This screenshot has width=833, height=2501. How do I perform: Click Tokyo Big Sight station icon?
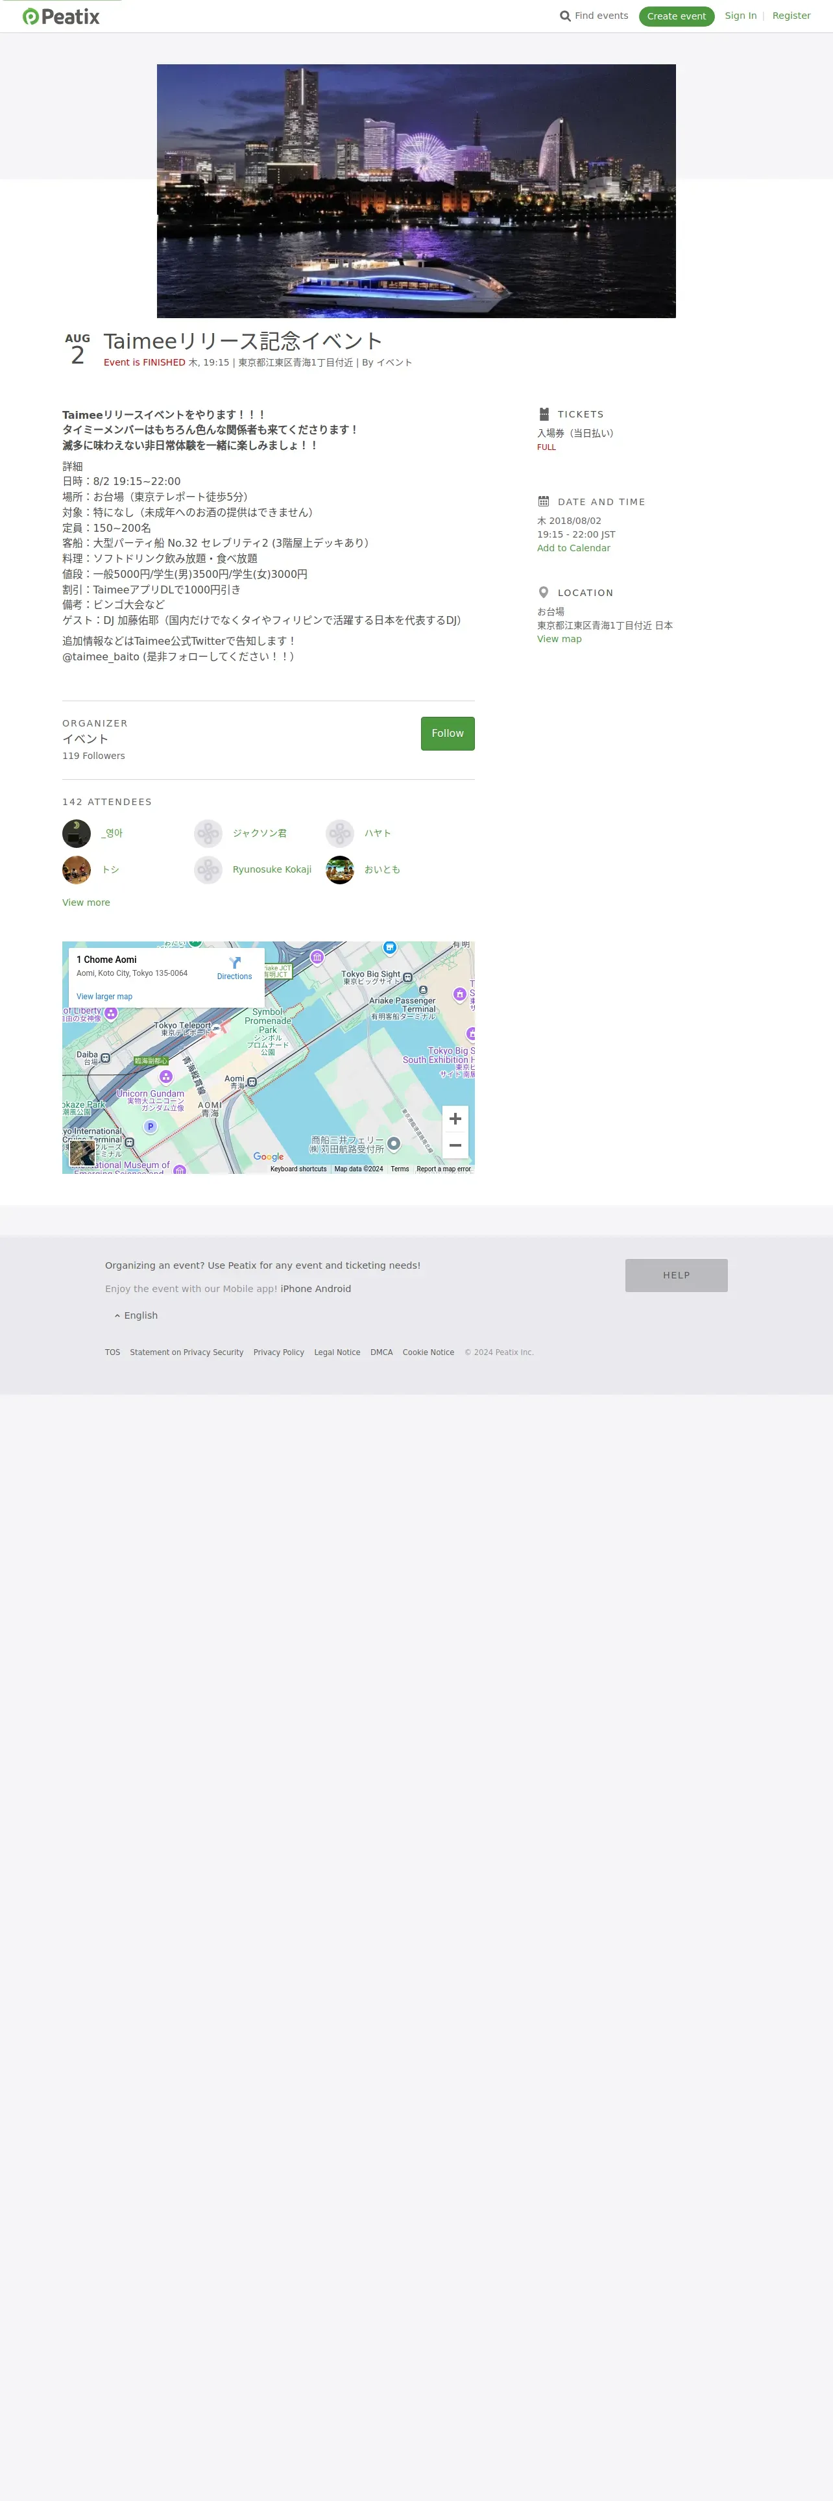click(407, 978)
